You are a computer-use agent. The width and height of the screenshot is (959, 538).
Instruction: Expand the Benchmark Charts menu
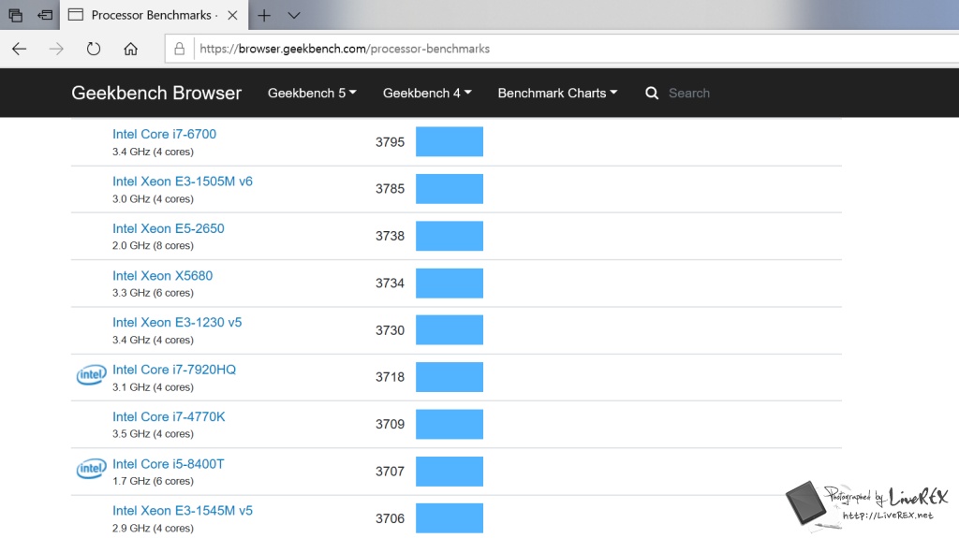(557, 93)
